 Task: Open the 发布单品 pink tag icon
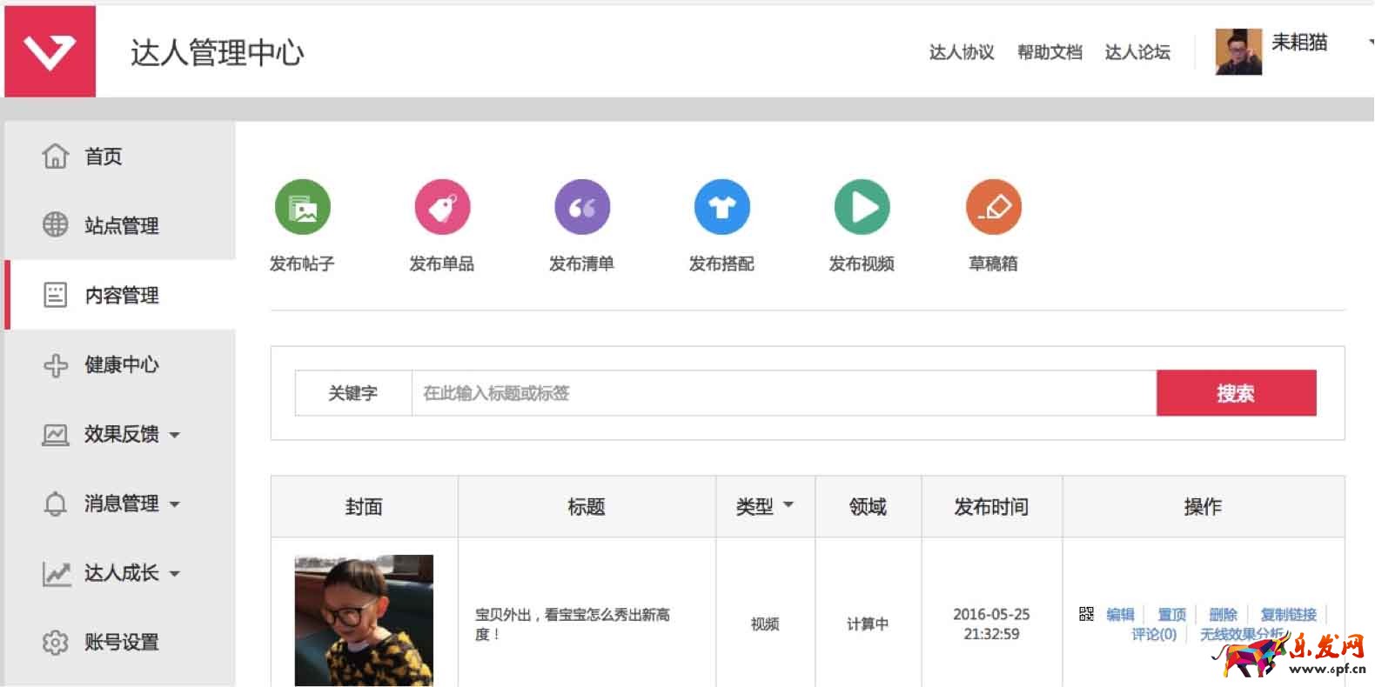tap(442, 207)
